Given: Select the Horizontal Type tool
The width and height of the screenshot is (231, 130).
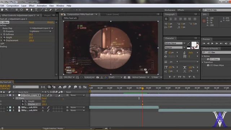Looking at the screenshot, I should point(36,10).
